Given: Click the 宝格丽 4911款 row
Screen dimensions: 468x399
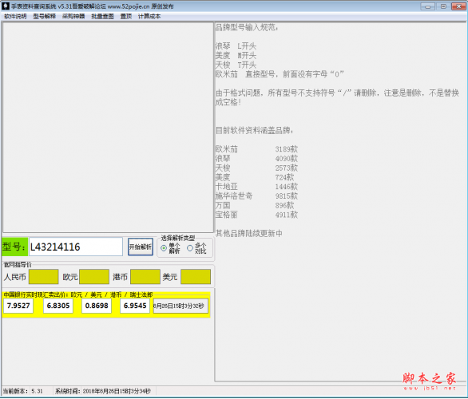Looking at the screenshot, I should [256, 215].
